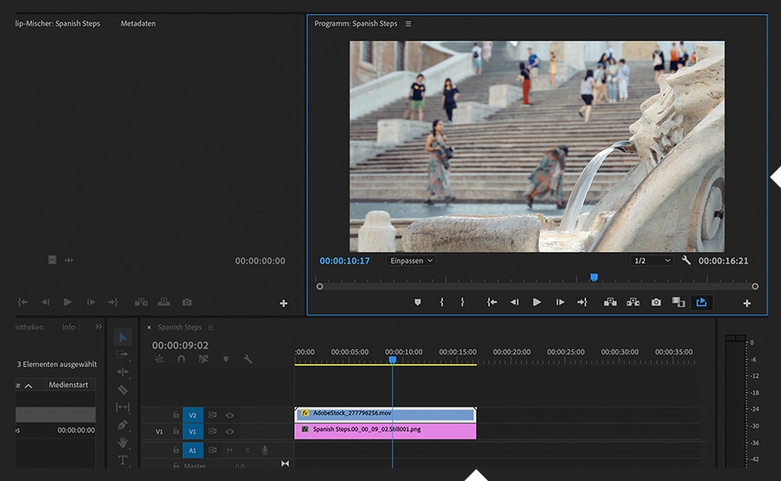
Task: Select the Hand tool
Action: (x=122, y=443)
